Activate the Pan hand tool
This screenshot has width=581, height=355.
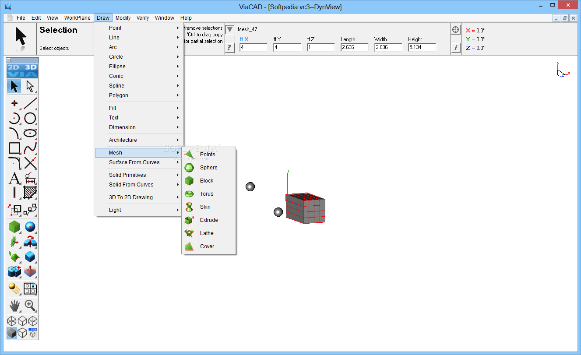pyautogui.click(x=14, y=306)
